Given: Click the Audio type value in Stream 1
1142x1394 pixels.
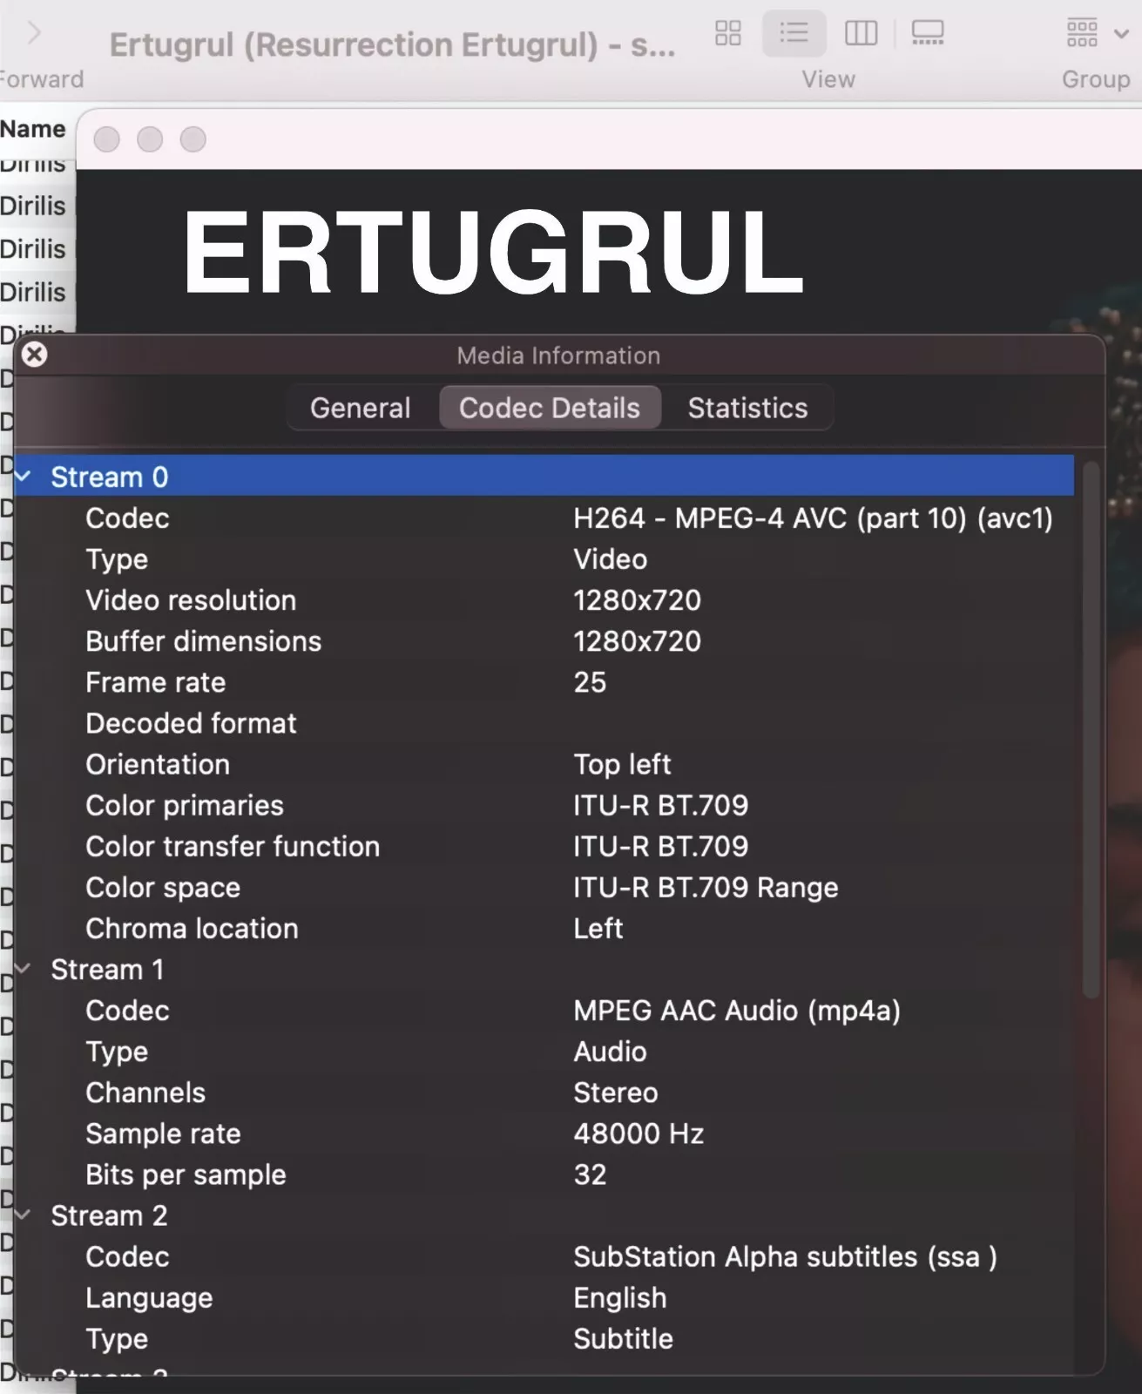Looking at the screenshot, I should tap(610, 1052).
